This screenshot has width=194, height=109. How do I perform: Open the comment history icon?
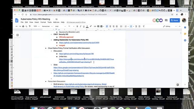tap(166, 20)
